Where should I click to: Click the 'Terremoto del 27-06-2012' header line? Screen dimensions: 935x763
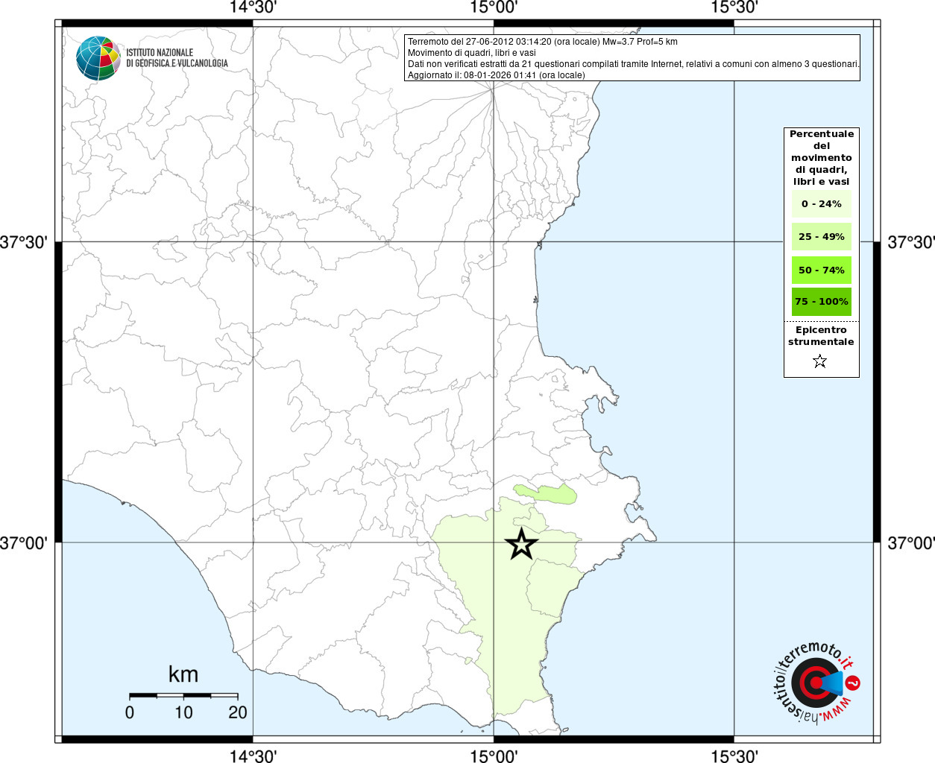tap(543, 42)
